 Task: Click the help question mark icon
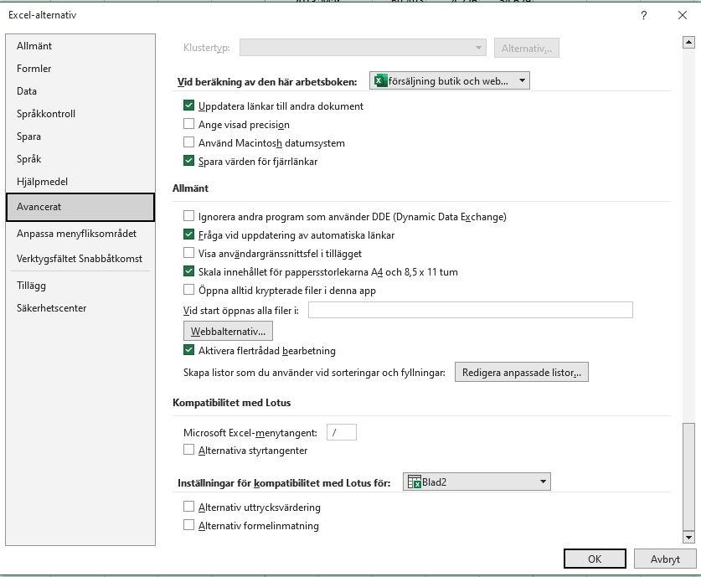click(x=643, y=15)
